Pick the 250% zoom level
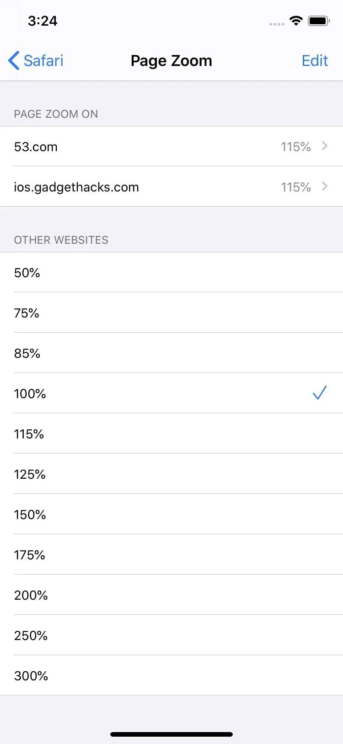Screen dimensions: 343x744 click(171, 635)
